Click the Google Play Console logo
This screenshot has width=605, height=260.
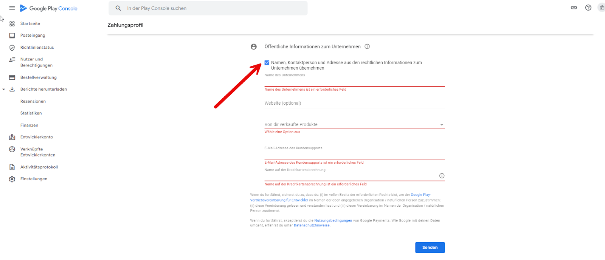[48, 8]
